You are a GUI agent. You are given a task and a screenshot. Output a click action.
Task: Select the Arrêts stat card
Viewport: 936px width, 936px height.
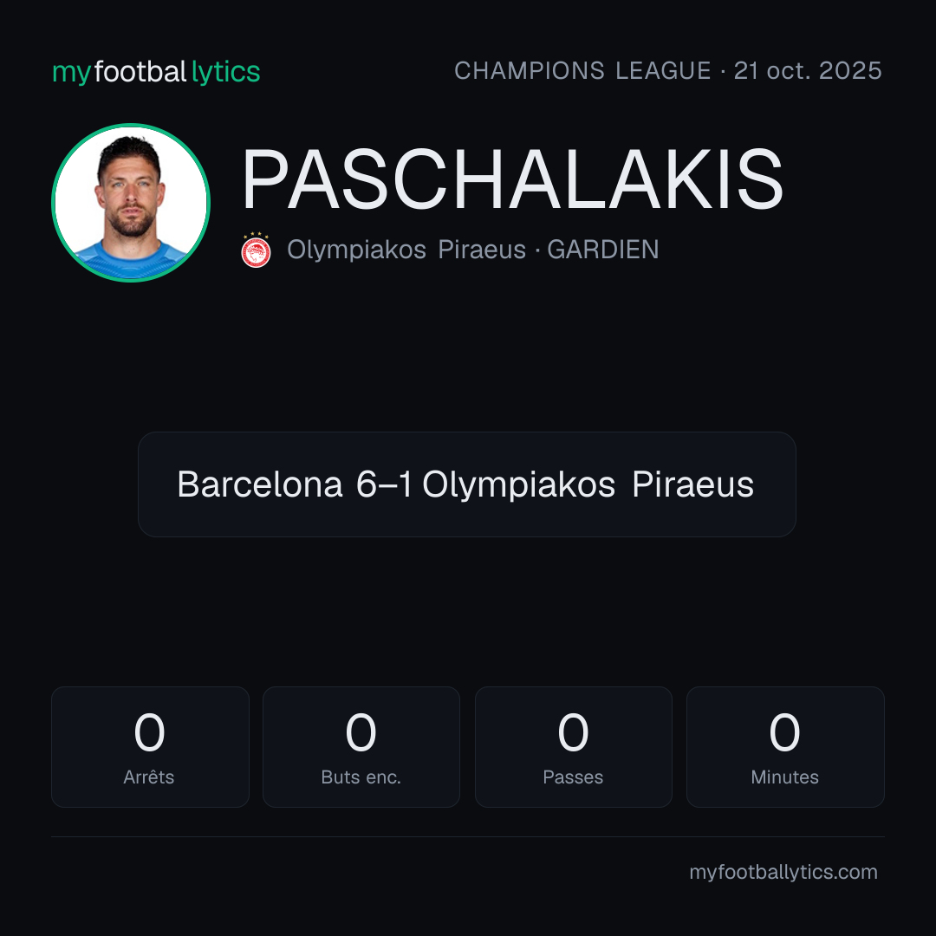click(x=150, y=747)
